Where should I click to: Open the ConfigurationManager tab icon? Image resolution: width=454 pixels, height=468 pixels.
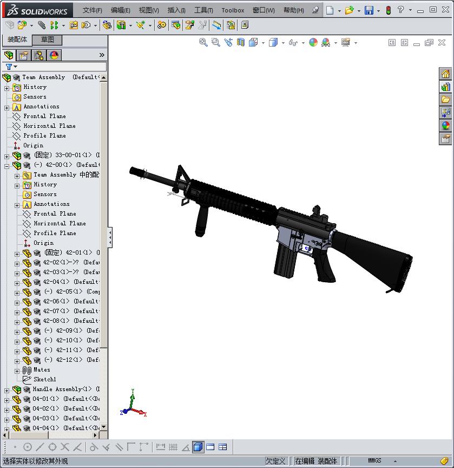[39, 55]
